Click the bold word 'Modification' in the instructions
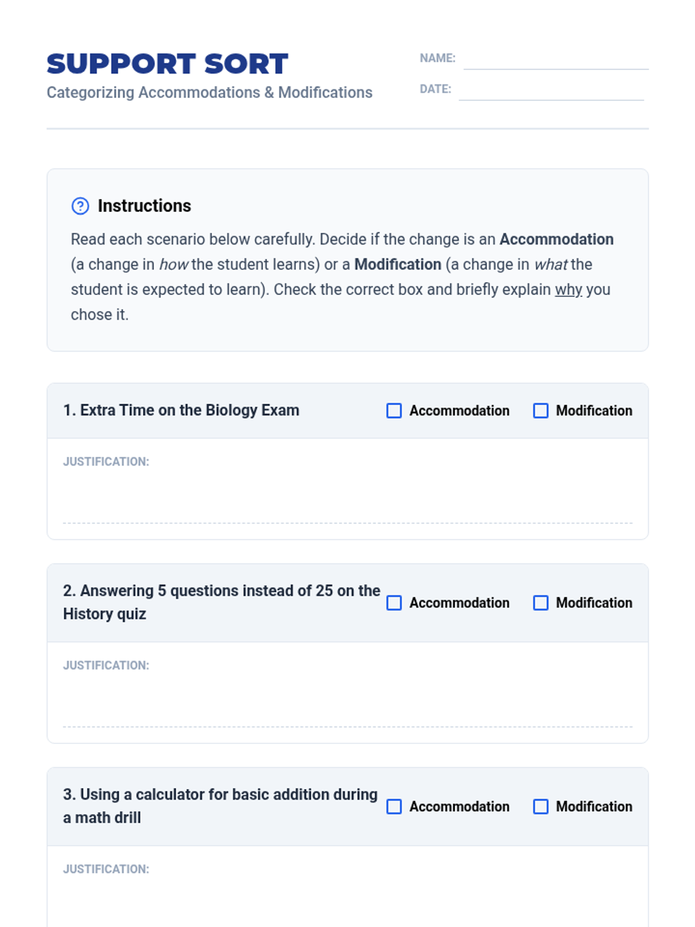The height and width of the screenshot is (927, 695). 397,264
